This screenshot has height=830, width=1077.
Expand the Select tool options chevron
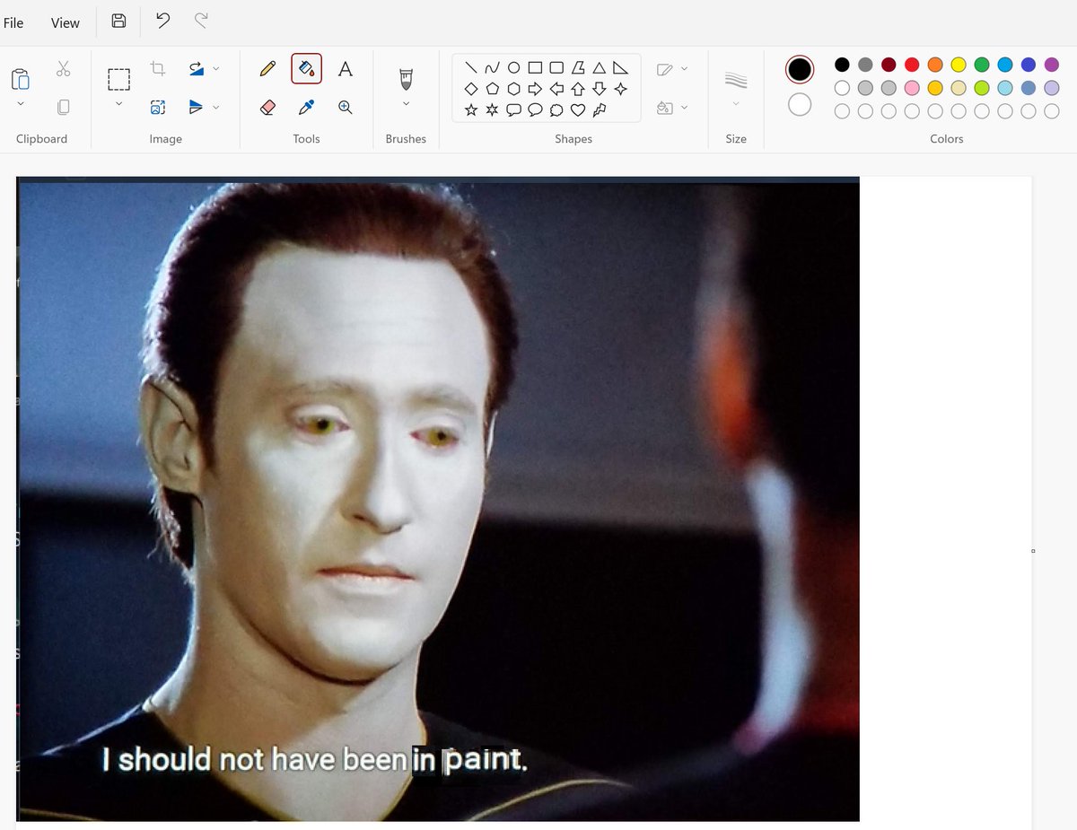[x=118, y=104]
